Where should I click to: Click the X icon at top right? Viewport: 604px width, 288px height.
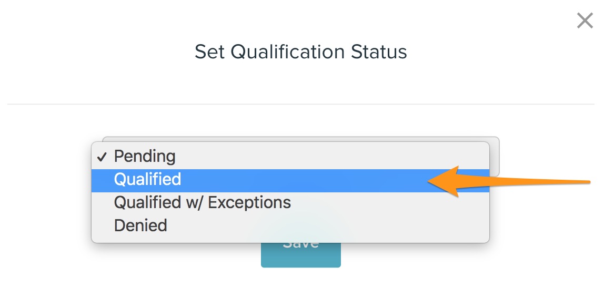(x=585, y=21)
